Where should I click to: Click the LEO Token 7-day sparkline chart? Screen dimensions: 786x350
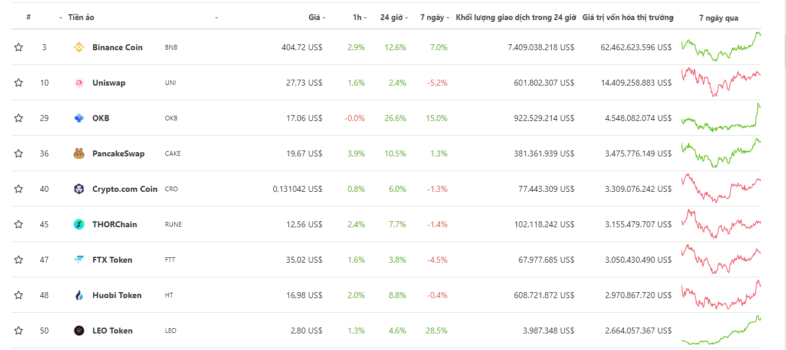click(721, 330)
